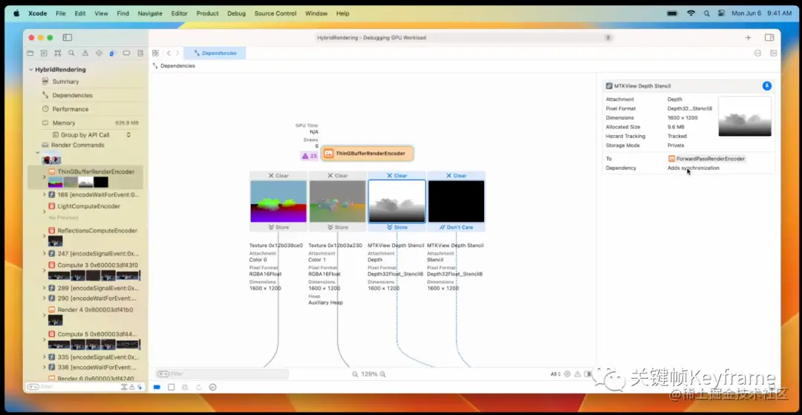This screenshot has width=802, height=415.
Task: Select the black Stencil attachment thumbnail
Action: click(456, 201)
